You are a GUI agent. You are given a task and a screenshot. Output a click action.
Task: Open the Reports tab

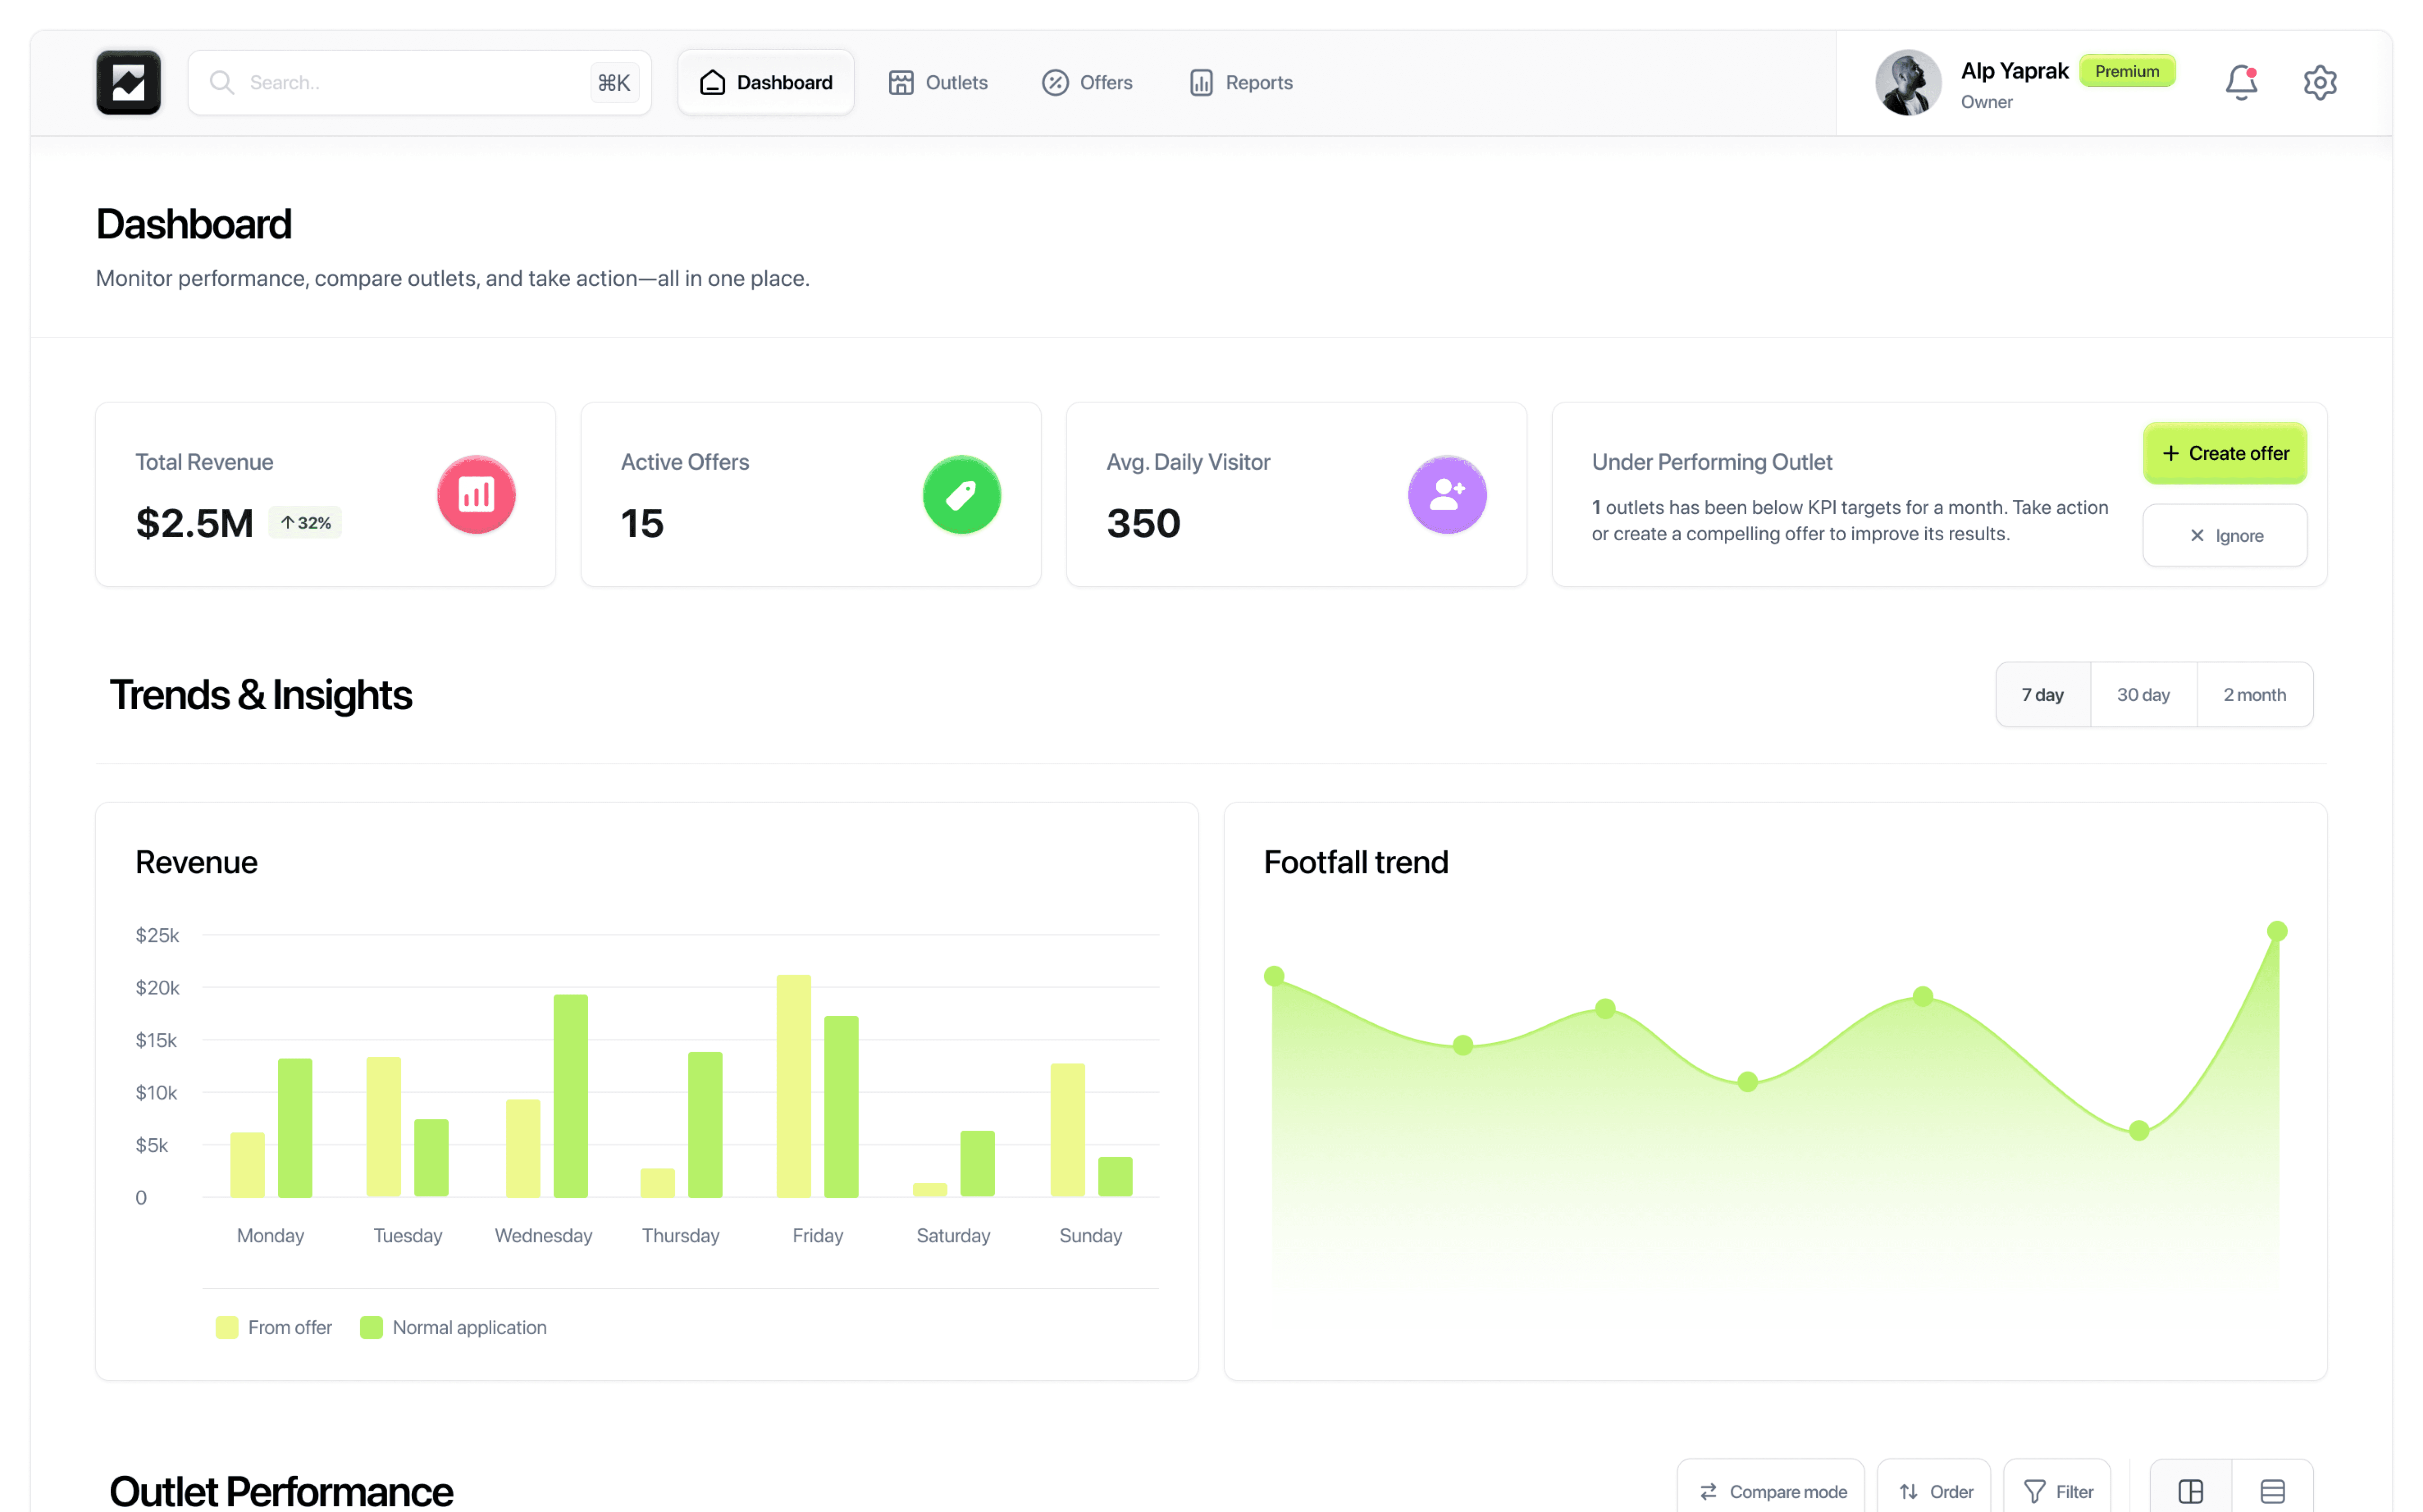click(x=1240, y=82)
